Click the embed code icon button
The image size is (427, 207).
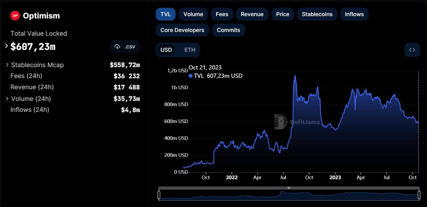click(412, 50)
